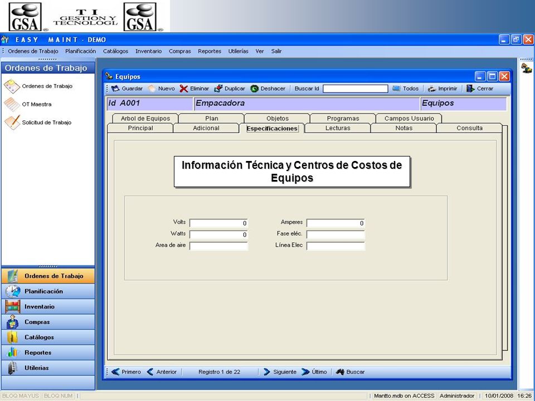Open the Compras menu
The image size is (535, 401).
(180, 51)
